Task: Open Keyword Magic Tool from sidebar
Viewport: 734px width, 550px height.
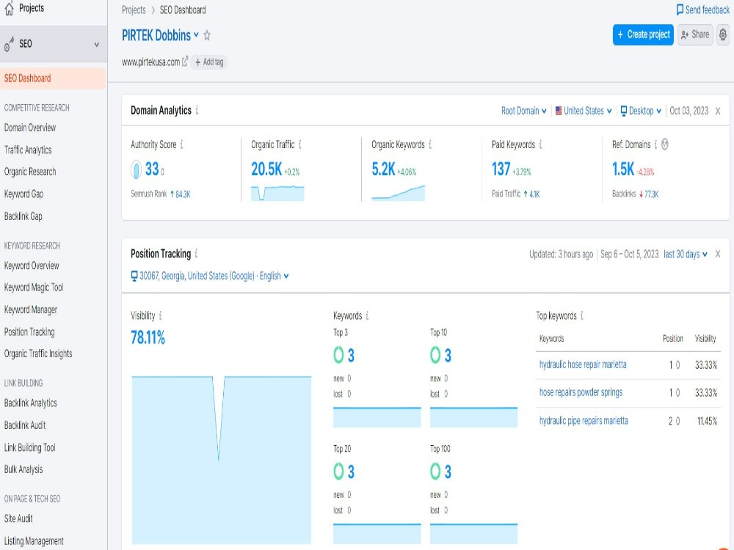Action: (34, 287)
